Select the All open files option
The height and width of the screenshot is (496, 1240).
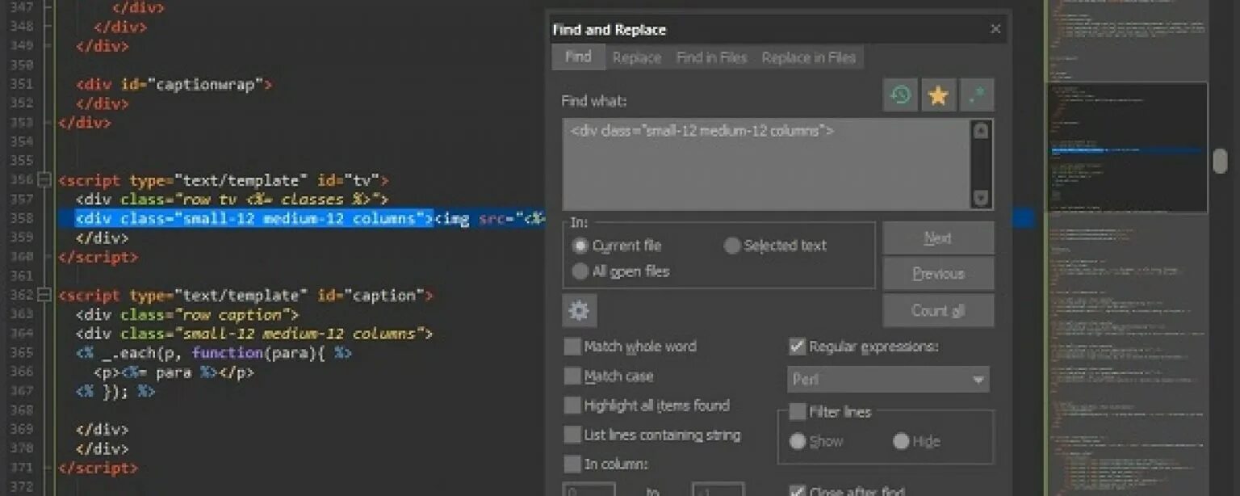[580, 271]
